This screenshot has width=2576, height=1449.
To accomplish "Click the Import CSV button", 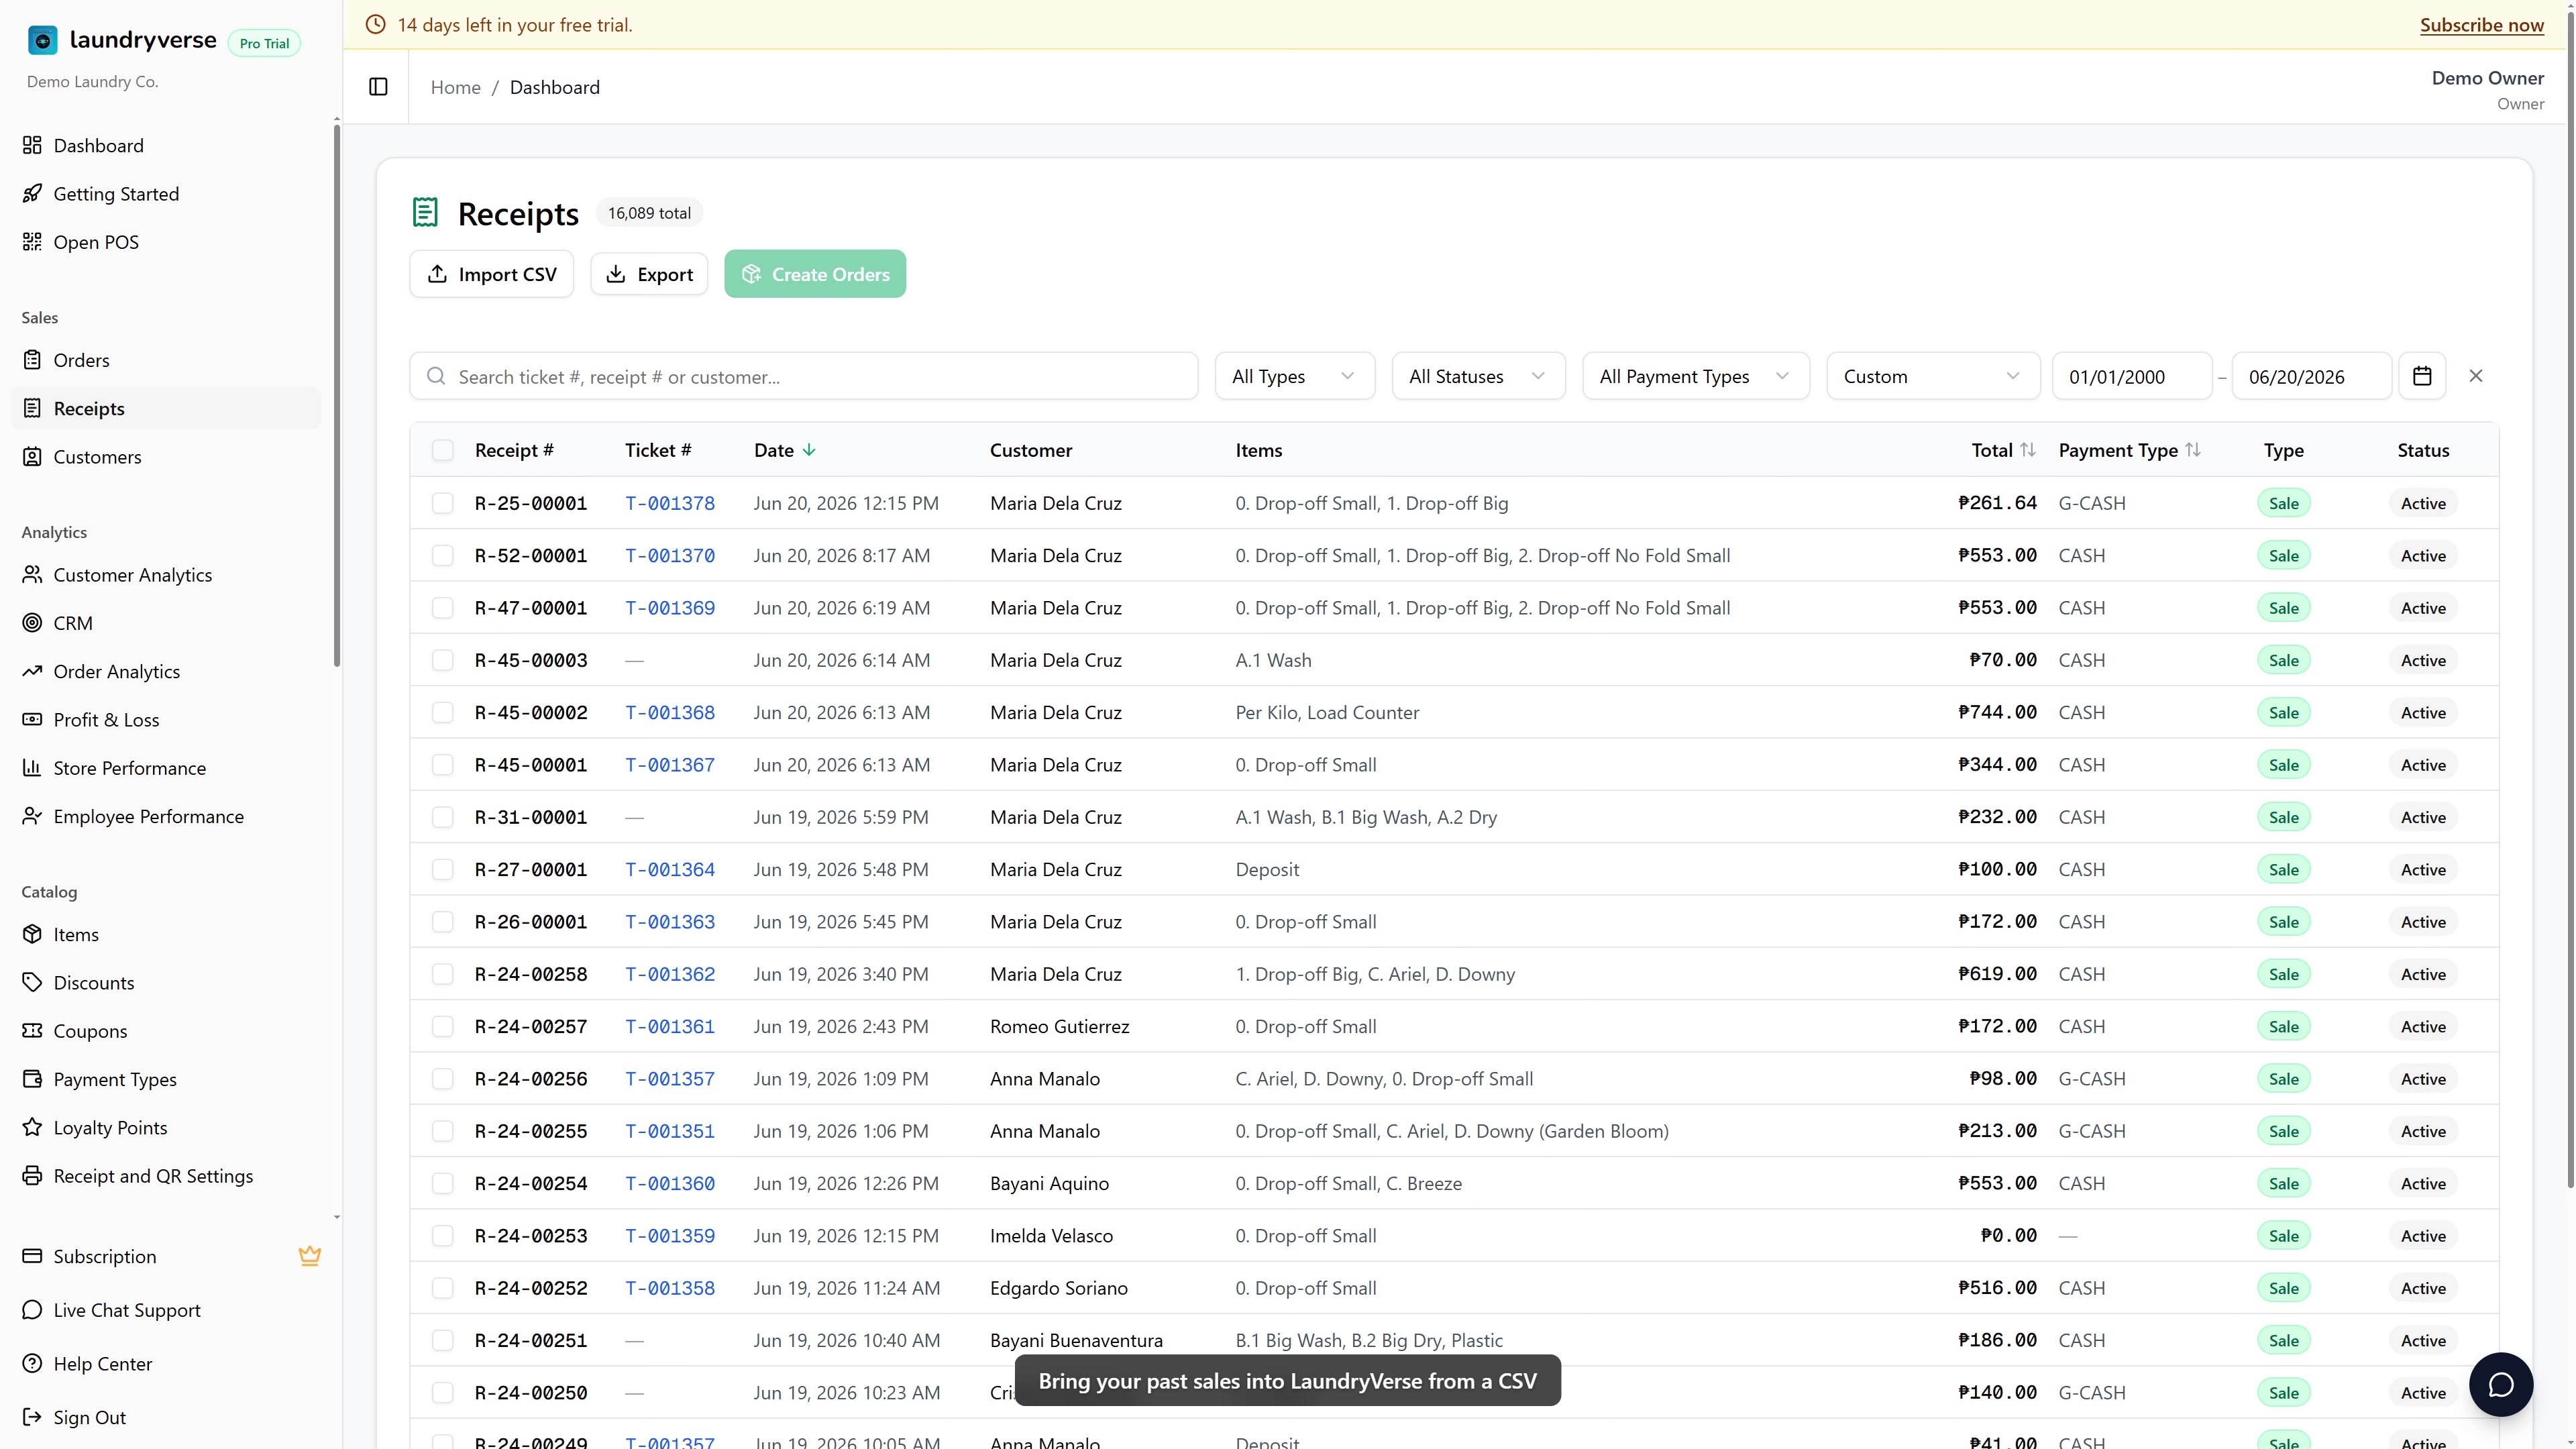I will 492,274.
